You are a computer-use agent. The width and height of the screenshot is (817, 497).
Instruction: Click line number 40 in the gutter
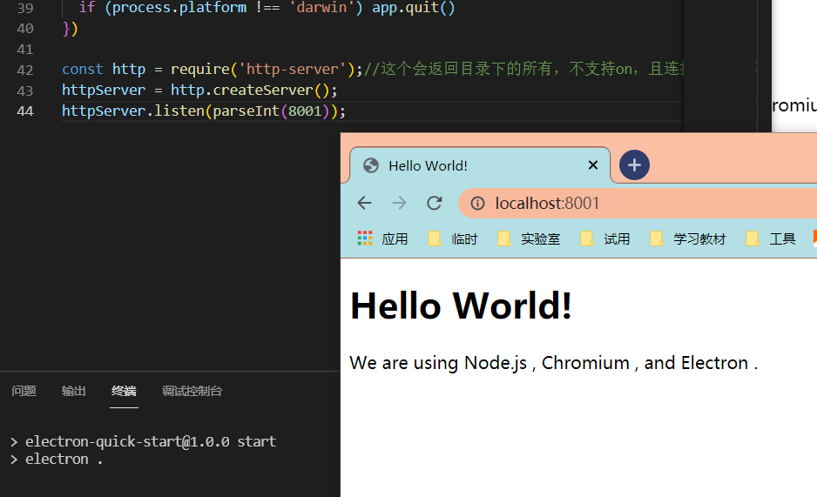coord(25,28)
